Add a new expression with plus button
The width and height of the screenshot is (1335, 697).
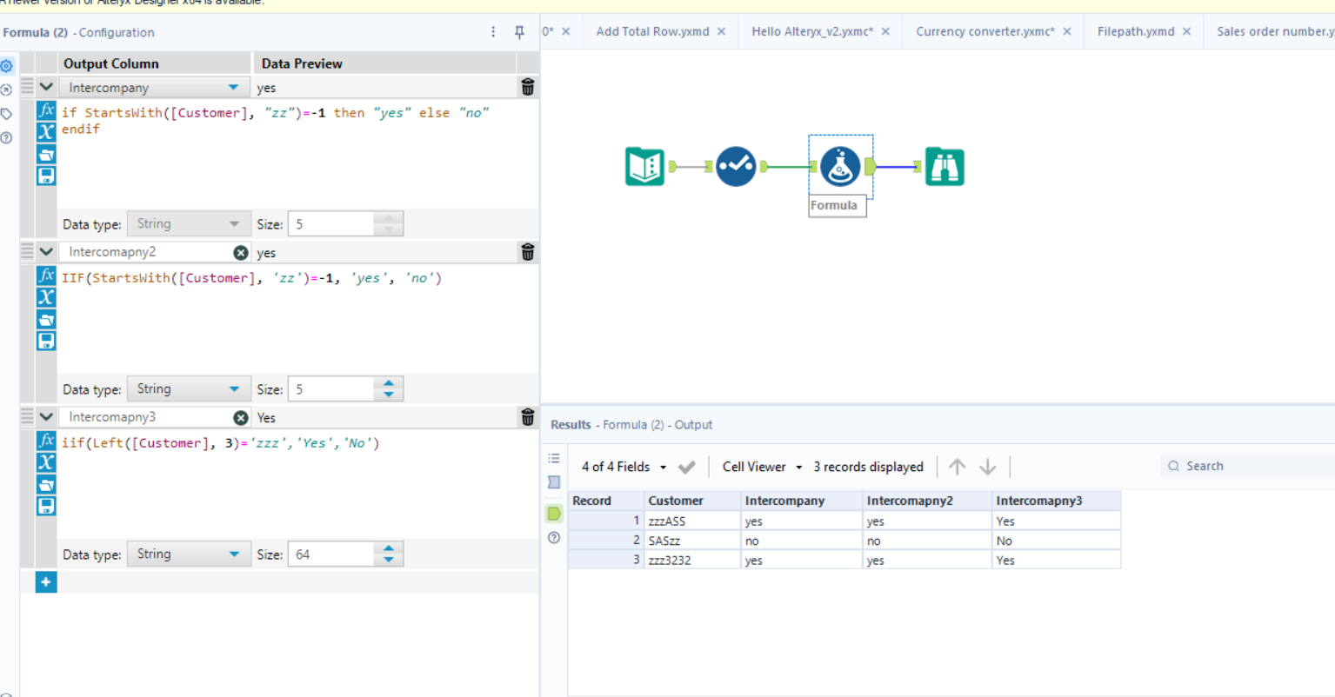click(x=46, y=581)
